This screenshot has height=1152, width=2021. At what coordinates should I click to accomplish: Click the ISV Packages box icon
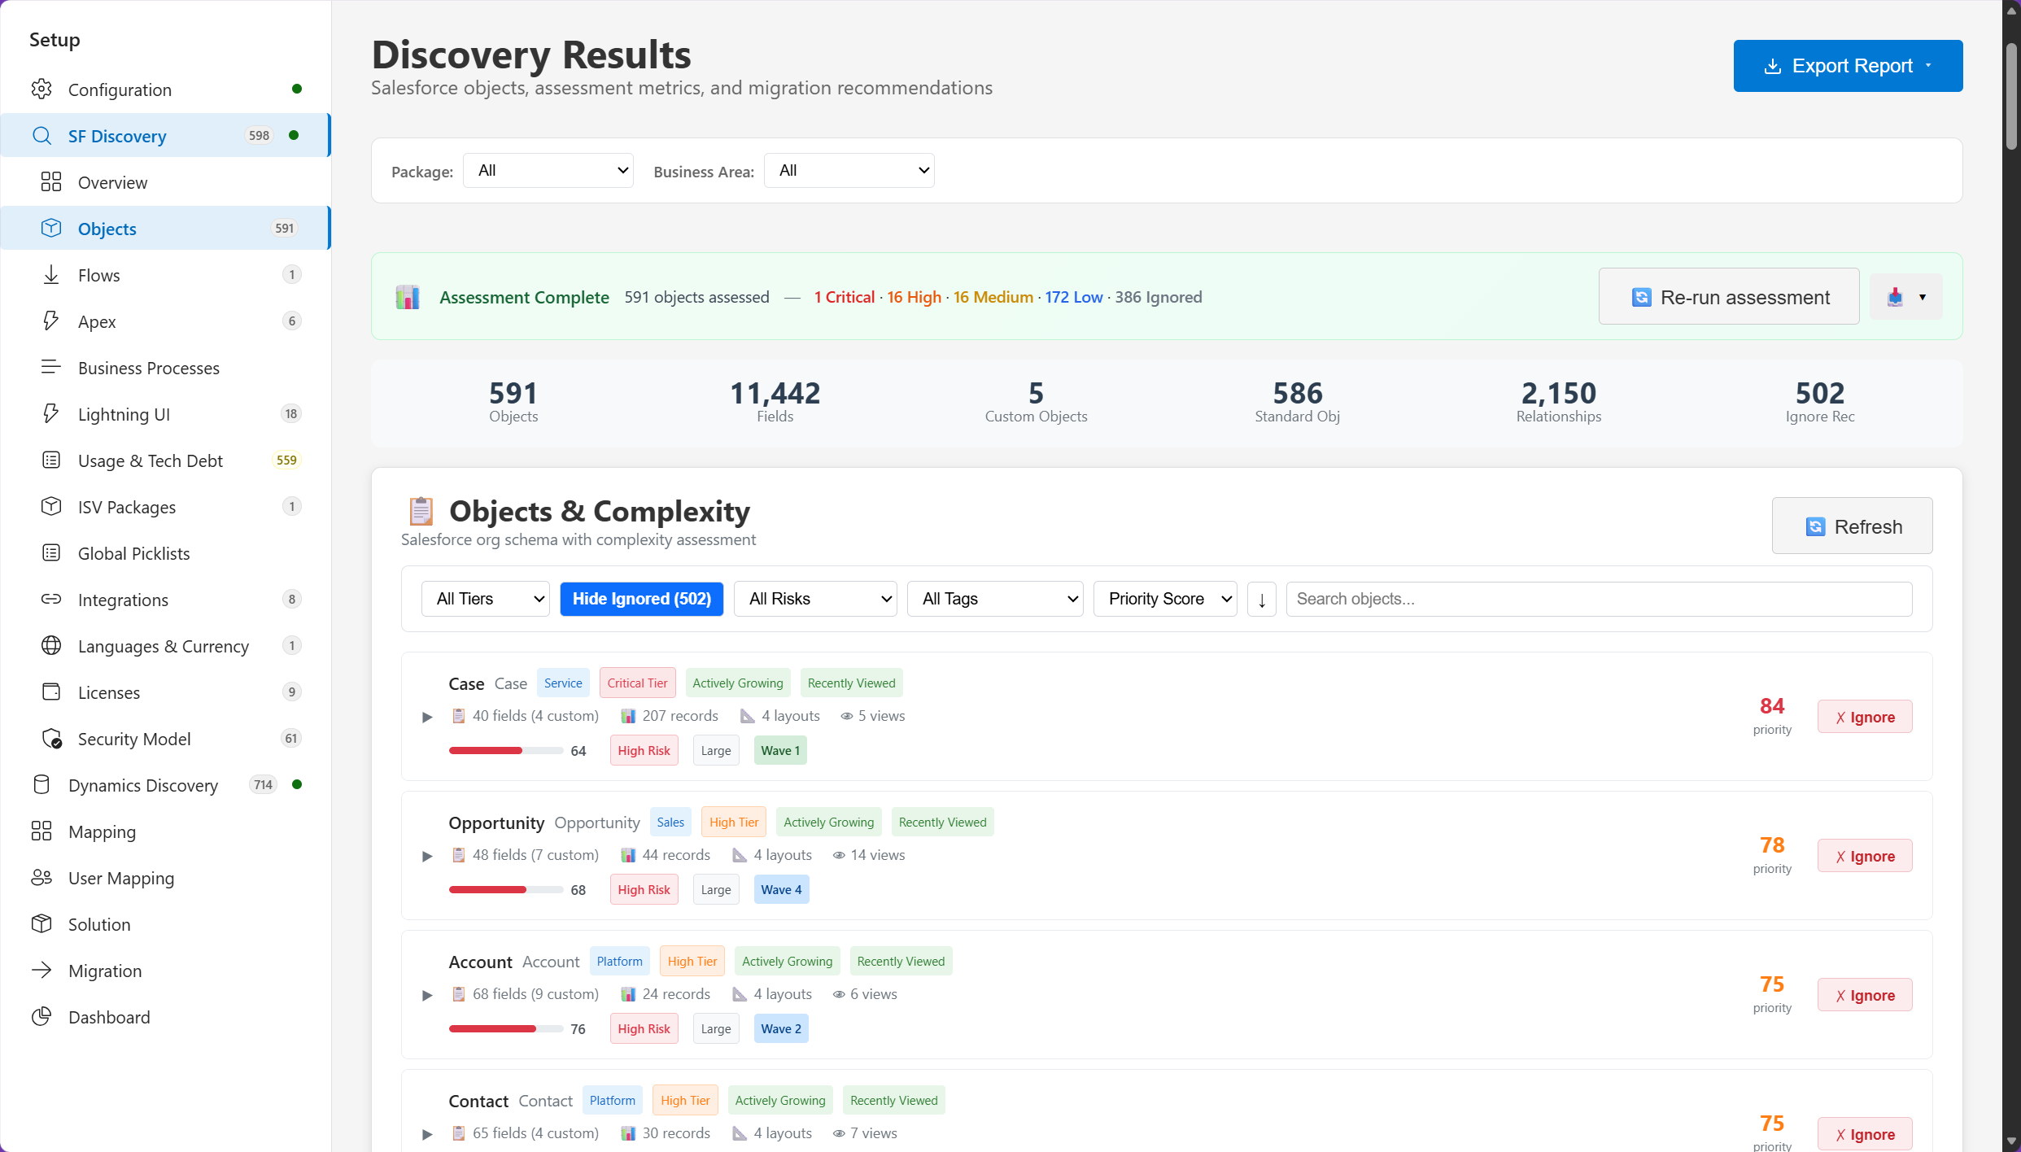[x=51, y=507]
